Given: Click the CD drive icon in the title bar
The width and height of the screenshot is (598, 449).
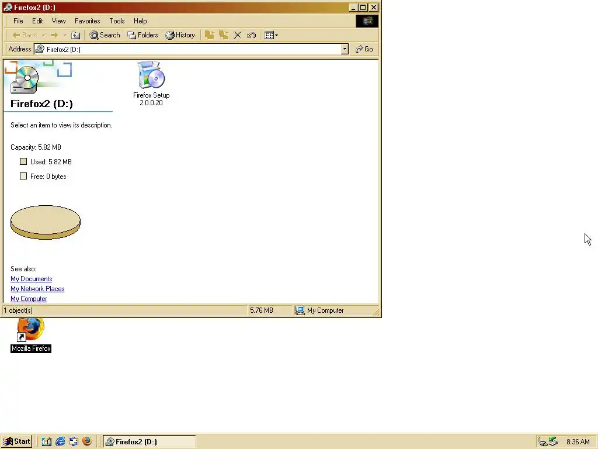Looking at the screenshot, I should click(x=8, y=7).
